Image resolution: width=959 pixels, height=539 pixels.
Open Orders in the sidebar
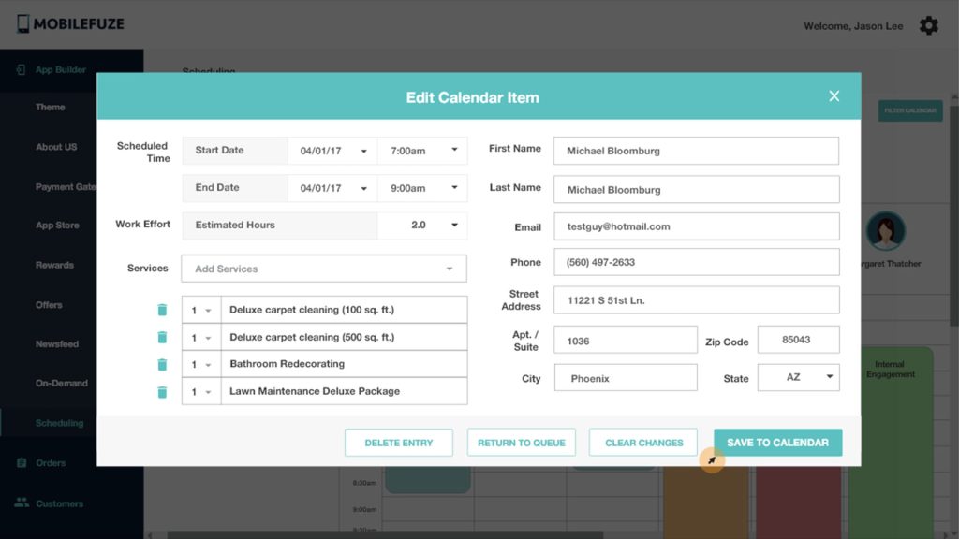pos(51,462)
